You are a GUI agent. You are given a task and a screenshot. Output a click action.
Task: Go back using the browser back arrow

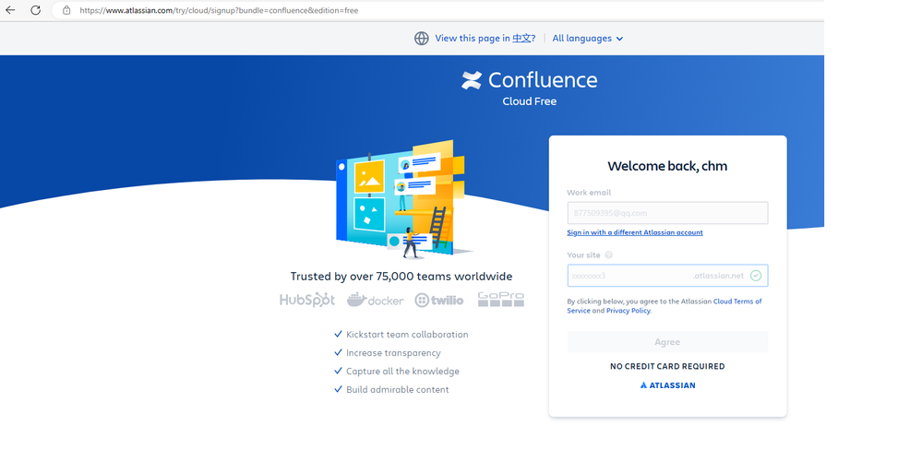(10, 10)
